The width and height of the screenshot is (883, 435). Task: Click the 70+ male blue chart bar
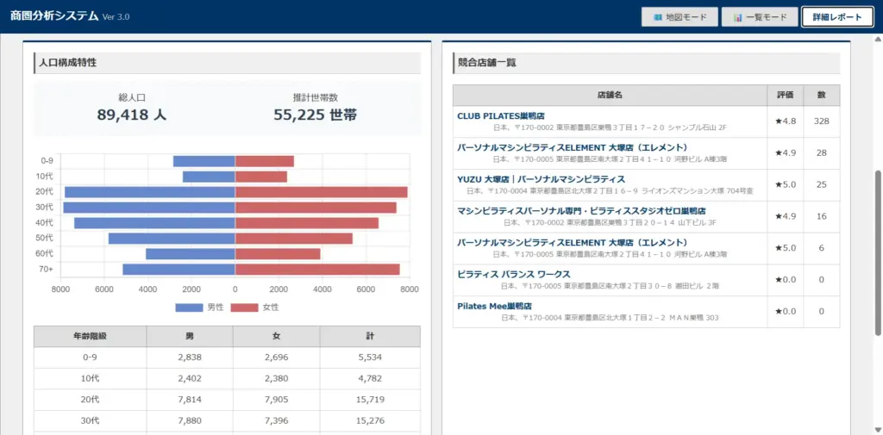click(x=179, y=270)
